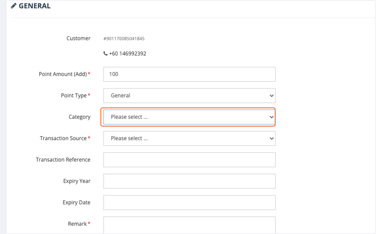Click the Expiry Date input field
The height and width of the screenshot is (234, 376).
189,202
